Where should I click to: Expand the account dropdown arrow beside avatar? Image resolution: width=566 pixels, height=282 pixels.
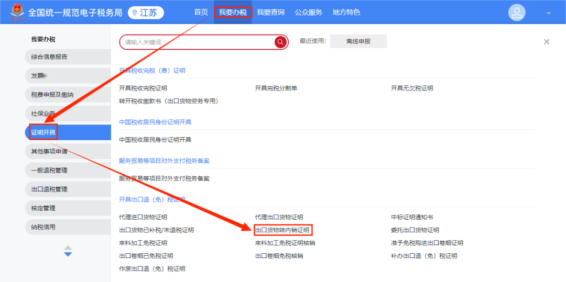[549, 13]
